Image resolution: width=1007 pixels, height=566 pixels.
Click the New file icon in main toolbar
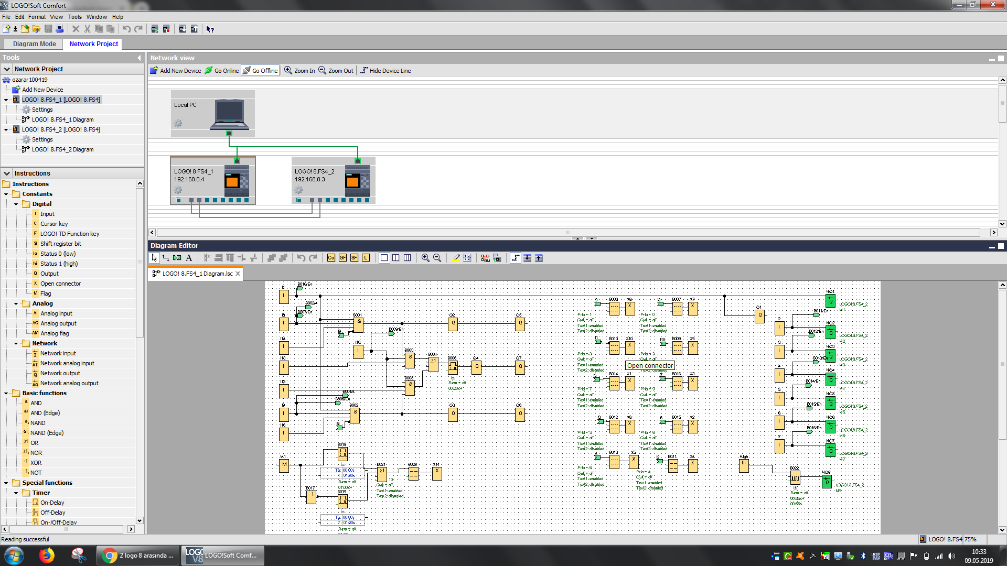click(6, 29)
